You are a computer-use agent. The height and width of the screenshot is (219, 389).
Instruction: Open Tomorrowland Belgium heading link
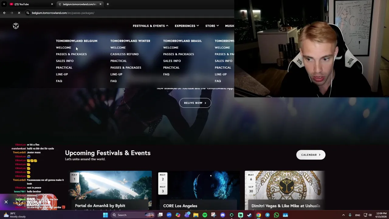click(x=77, y=41)
